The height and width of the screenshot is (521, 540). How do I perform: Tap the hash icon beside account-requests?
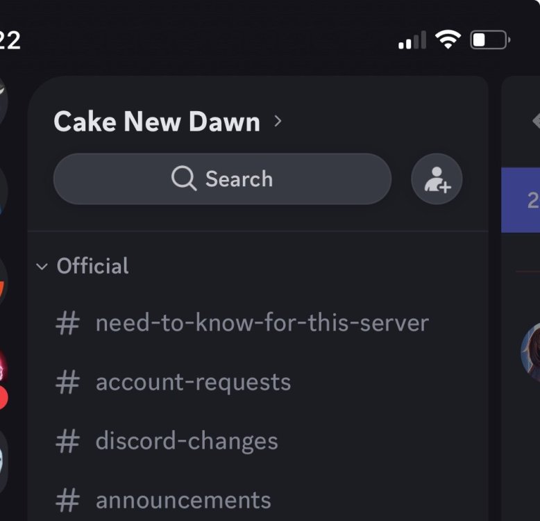click(x=67, y=382)
